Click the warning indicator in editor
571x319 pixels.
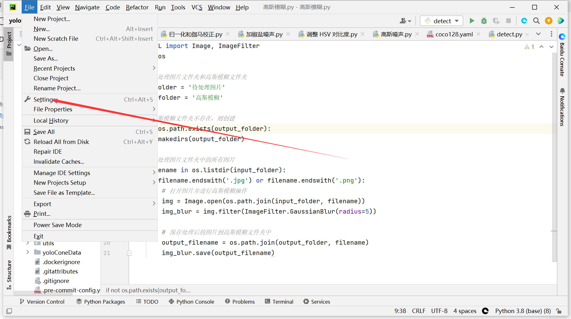tap(530, 47)
